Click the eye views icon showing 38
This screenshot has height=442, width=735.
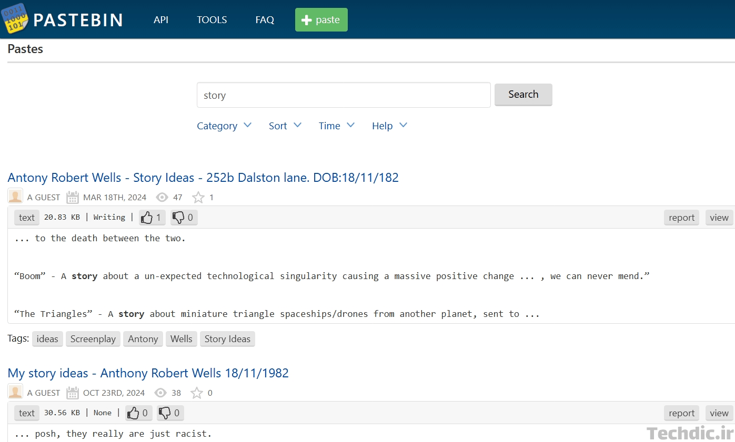click(160, 393)
